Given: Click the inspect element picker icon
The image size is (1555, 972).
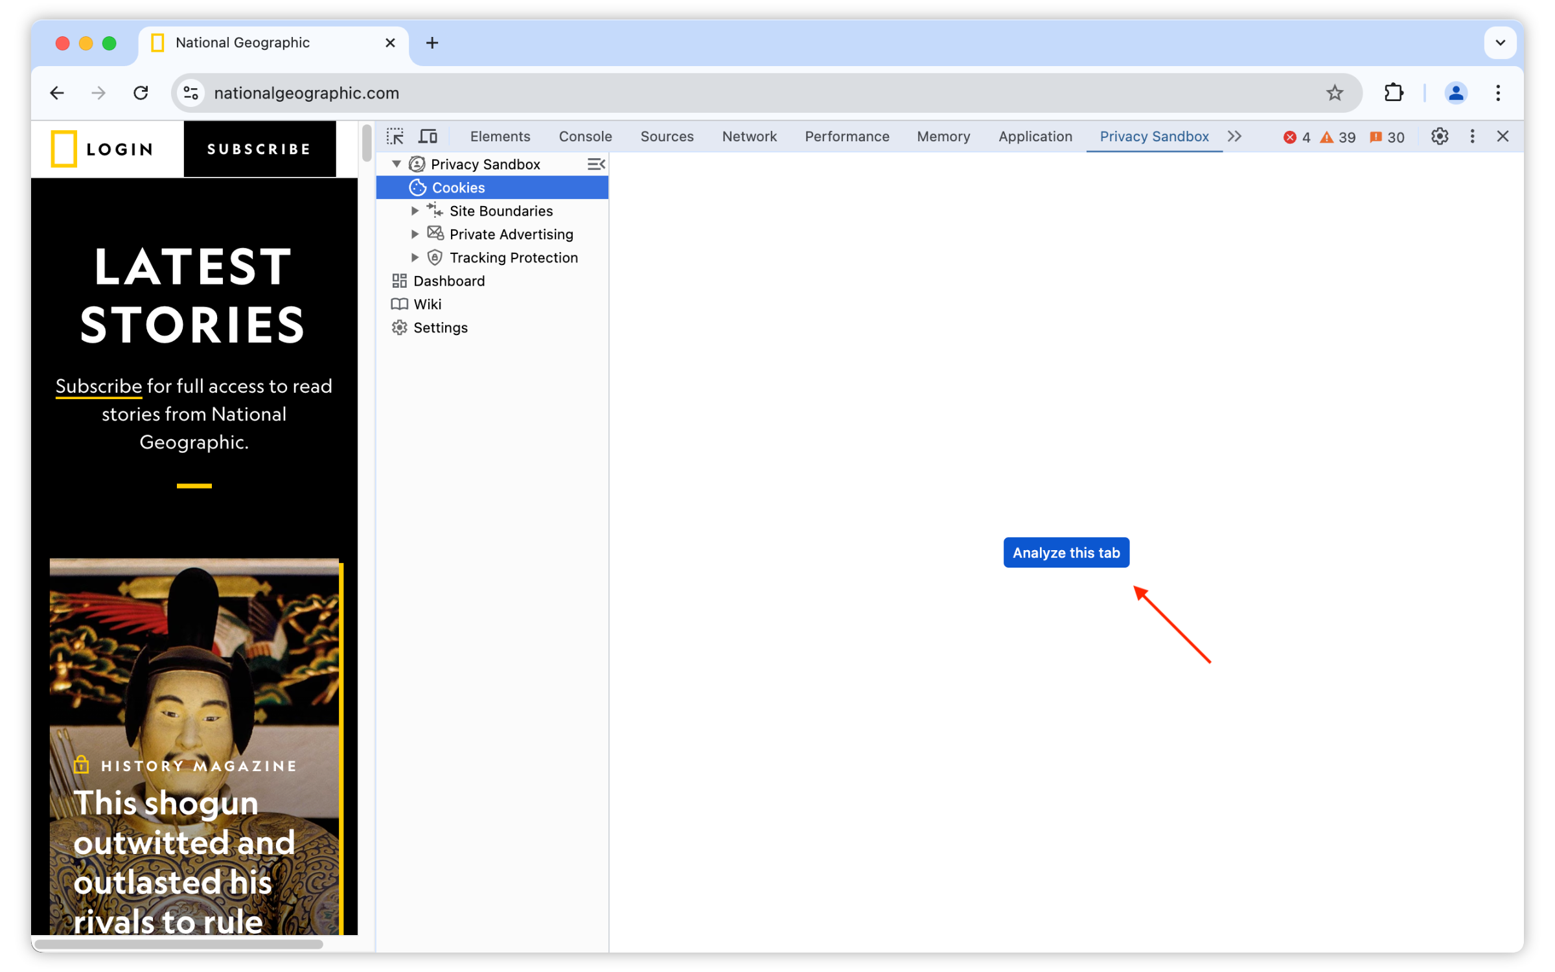Looking at the screenshot, I should [x=395, y=137].
